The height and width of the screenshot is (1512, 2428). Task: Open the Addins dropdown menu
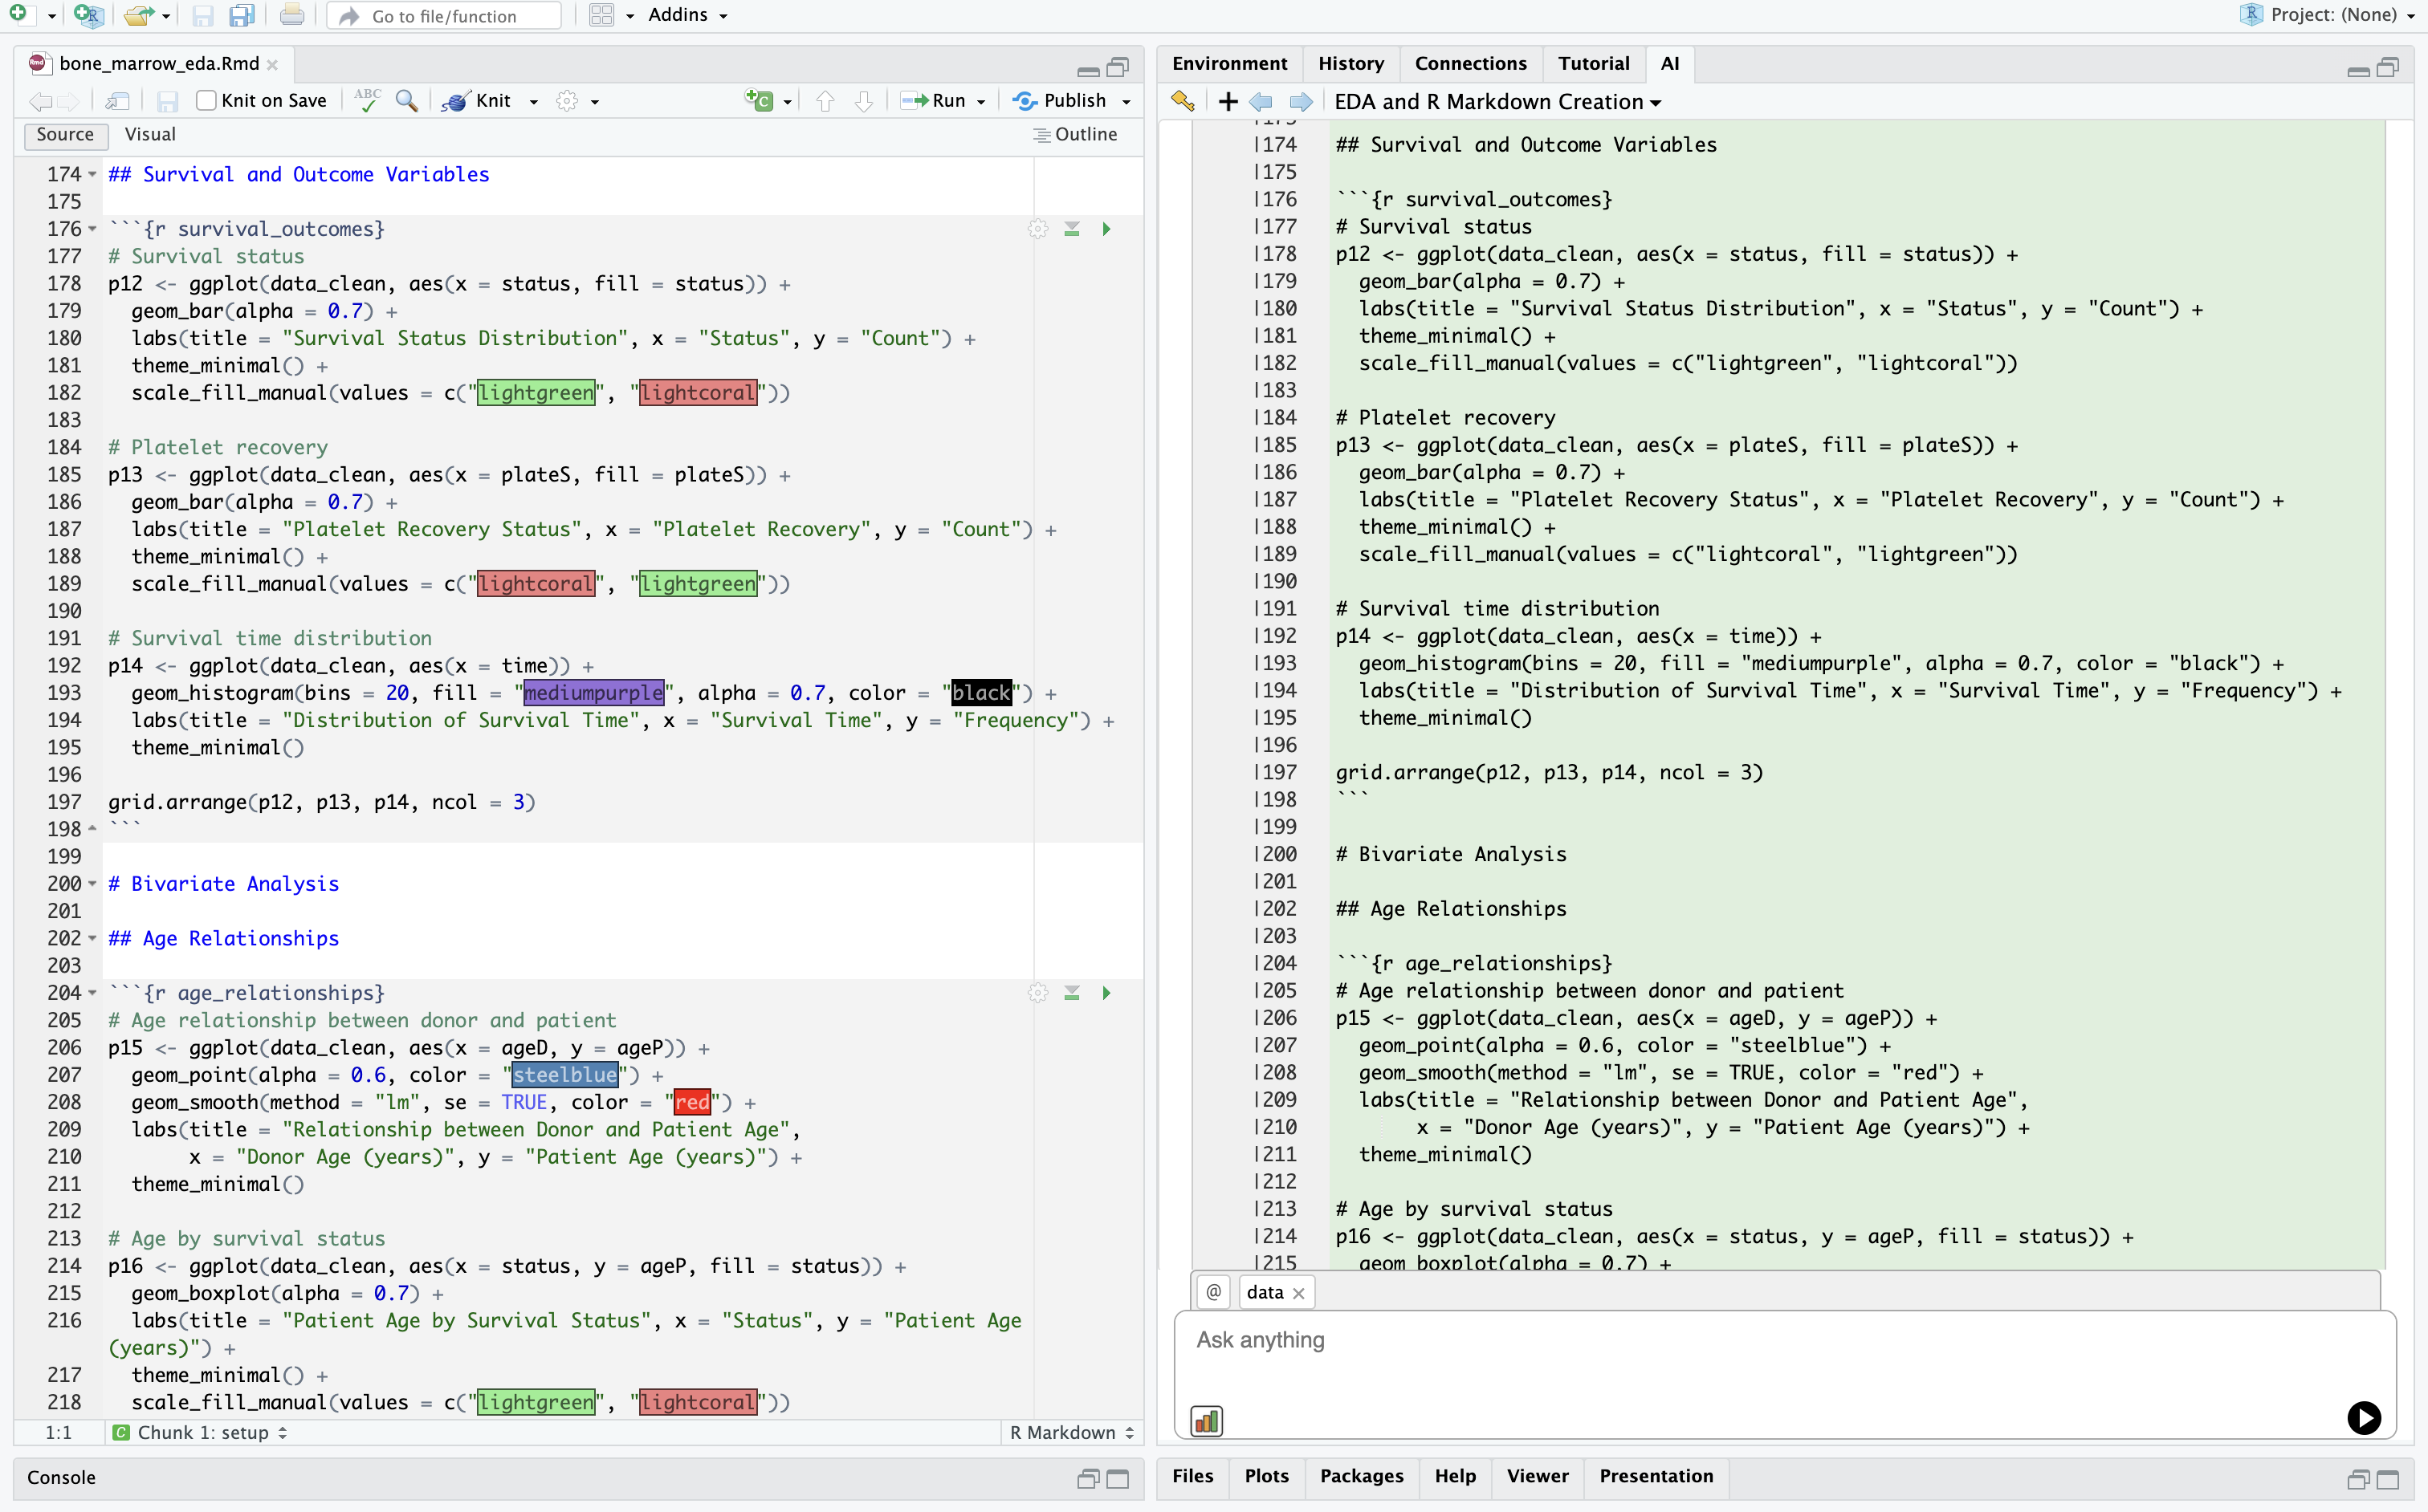pos(687,15)
